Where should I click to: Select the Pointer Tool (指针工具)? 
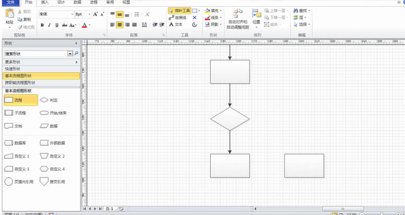click(x=180, y=10)
